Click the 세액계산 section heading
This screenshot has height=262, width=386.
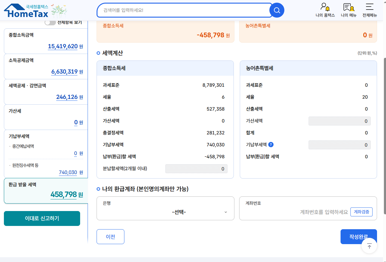[112, 53]
